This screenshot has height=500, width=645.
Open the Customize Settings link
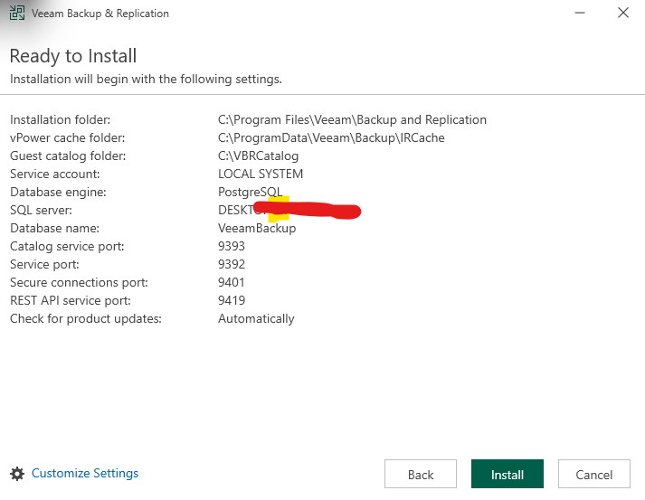click(x=85, y=473)
